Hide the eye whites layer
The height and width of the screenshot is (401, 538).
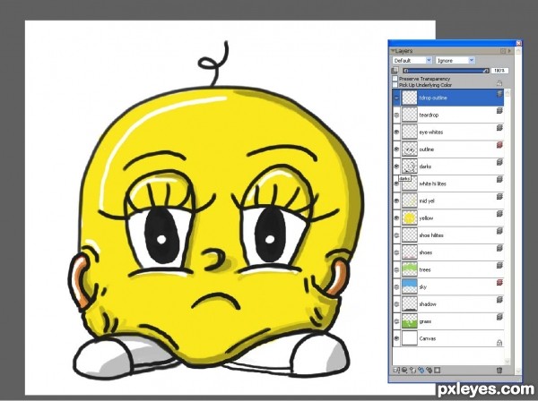396,132
